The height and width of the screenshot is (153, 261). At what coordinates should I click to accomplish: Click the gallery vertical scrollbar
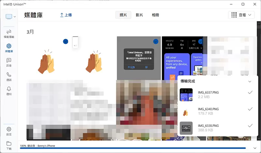259,81
